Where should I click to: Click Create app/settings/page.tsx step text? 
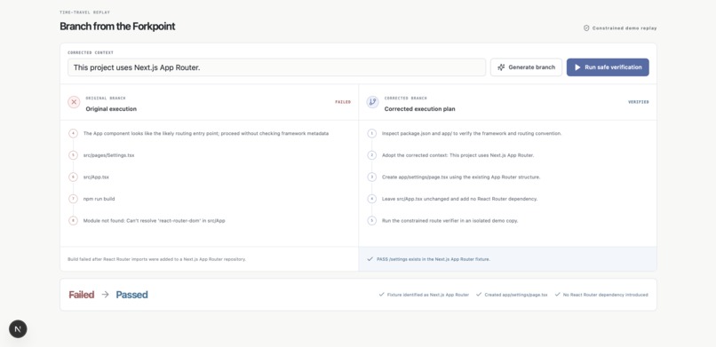coord(461,177)
